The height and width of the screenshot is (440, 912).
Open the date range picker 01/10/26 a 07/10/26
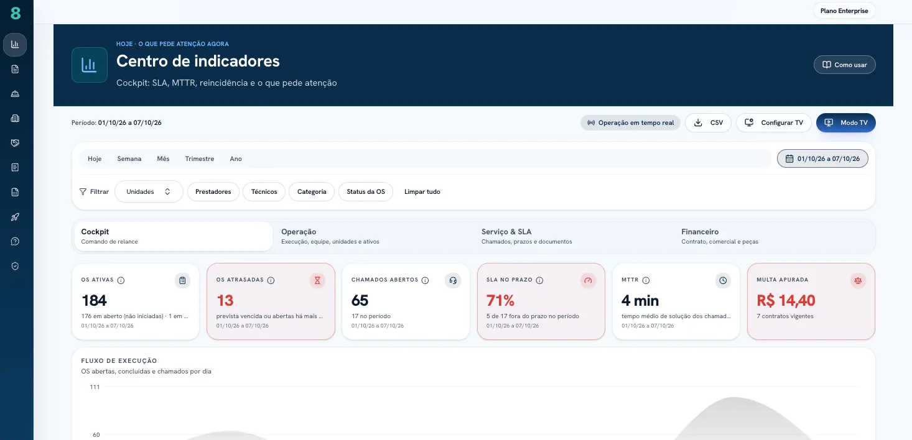pyautogui.click(x=822, y=158)
